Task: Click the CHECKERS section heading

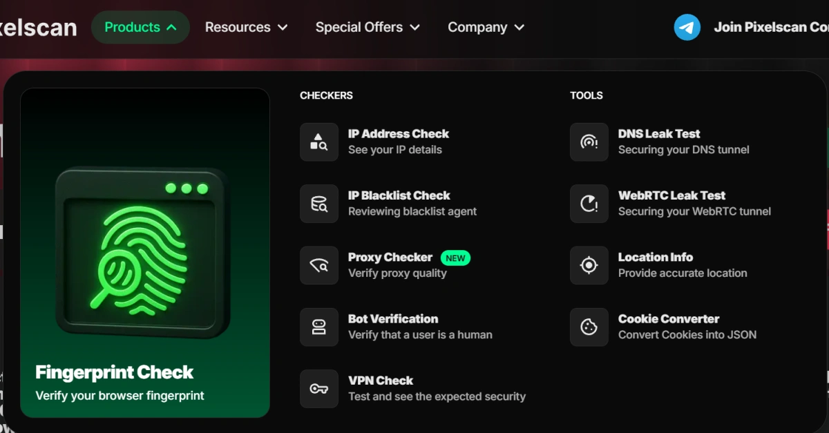Action: (x=326, y=95)
